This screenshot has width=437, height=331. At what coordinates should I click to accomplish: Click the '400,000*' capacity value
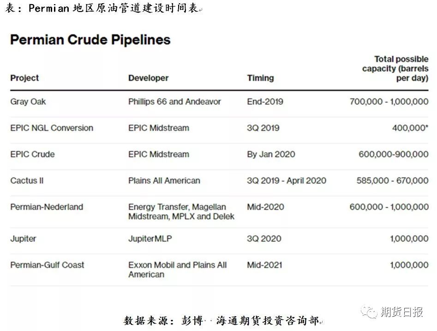(410, 128)
